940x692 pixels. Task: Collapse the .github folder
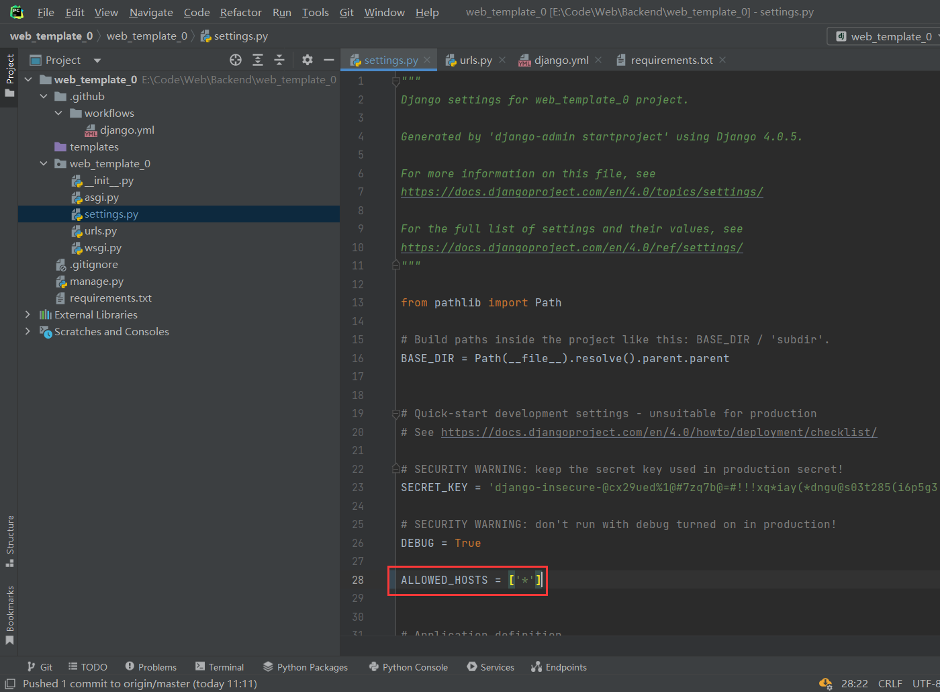point(44,97)
